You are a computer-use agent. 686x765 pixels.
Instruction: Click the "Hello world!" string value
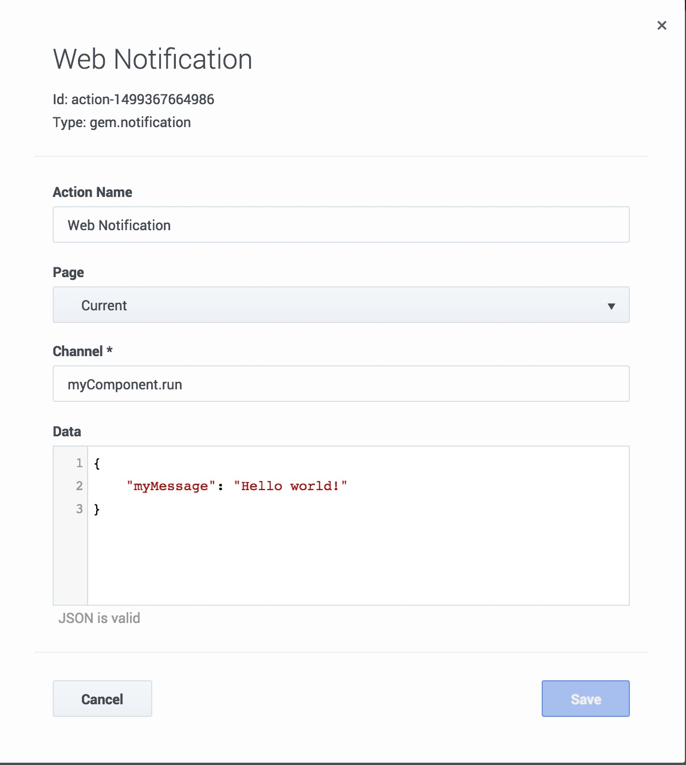point(290,486)
